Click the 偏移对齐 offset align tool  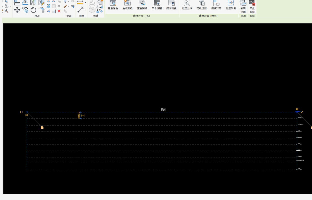point(216,5)
